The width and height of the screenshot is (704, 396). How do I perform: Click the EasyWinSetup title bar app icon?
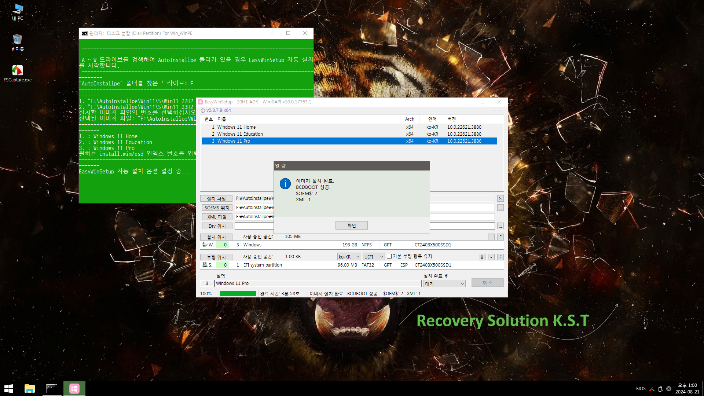click(x=201, y=102)
